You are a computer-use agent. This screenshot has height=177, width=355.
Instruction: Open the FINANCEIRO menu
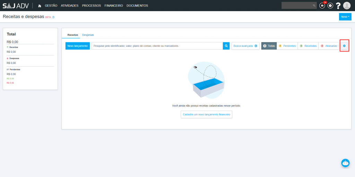[114, 6]
